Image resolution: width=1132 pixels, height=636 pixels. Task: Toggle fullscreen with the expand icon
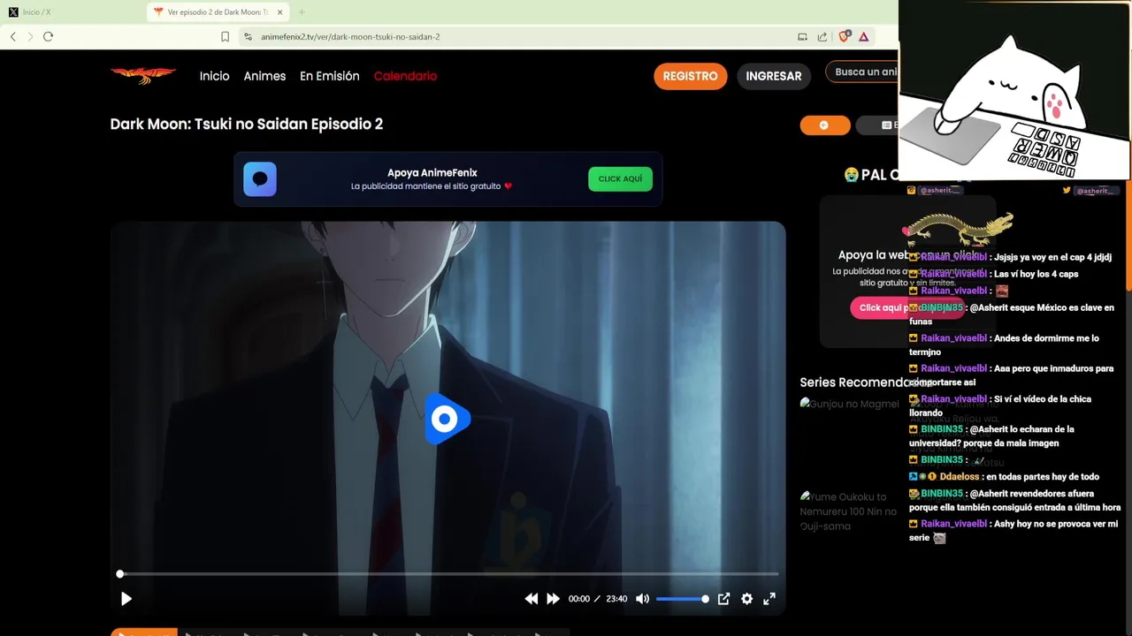(769, 599)
